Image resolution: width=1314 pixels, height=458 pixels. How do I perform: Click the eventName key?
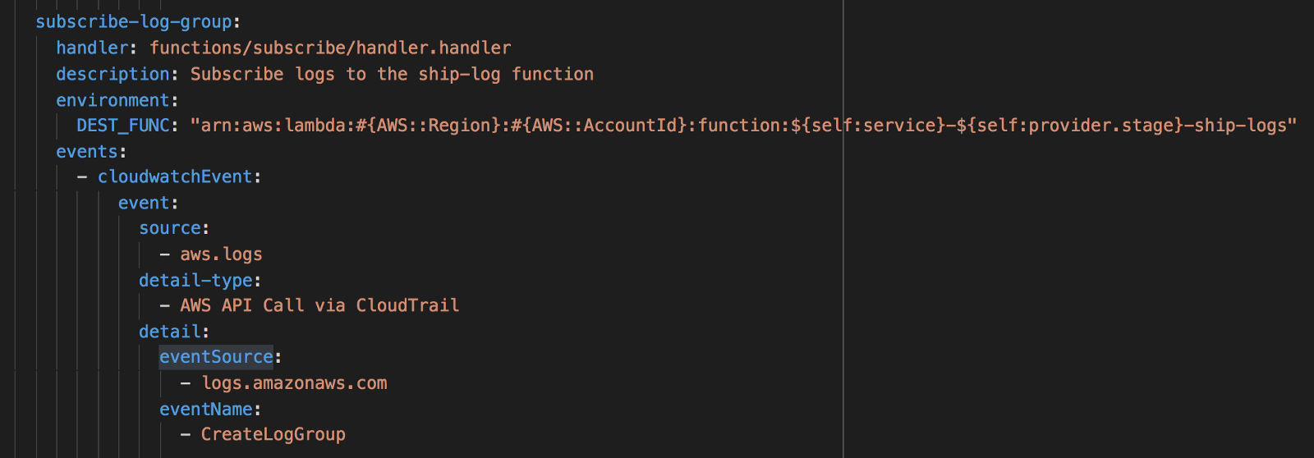point(206,409)
